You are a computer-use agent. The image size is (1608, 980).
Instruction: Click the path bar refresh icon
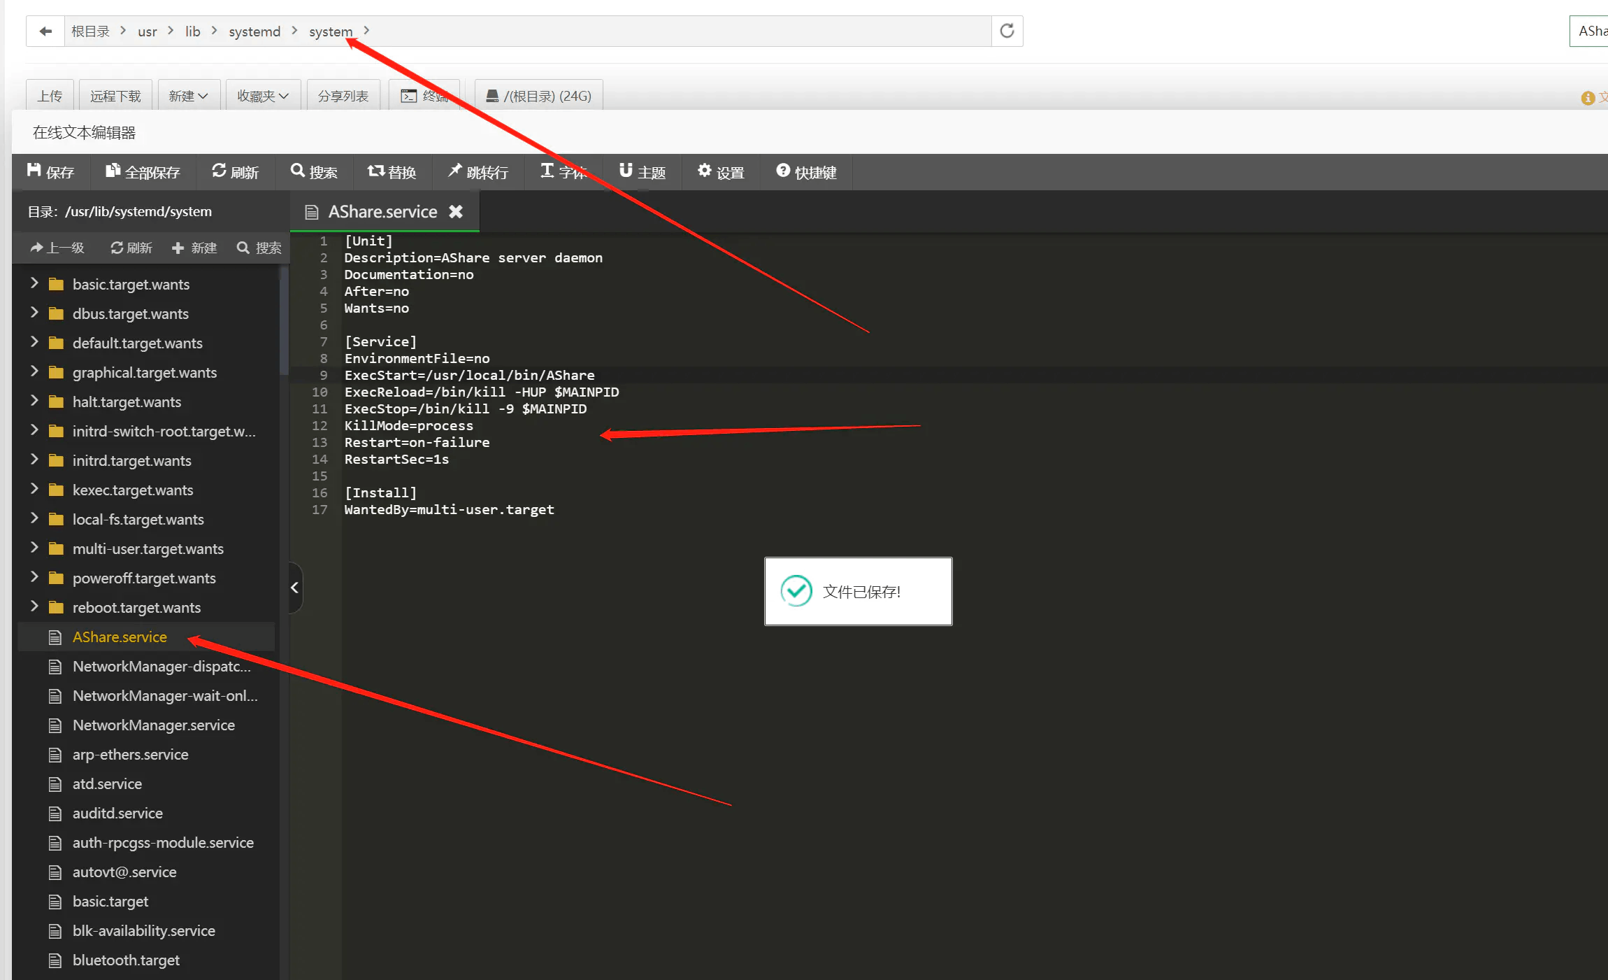coord(1007,31)
